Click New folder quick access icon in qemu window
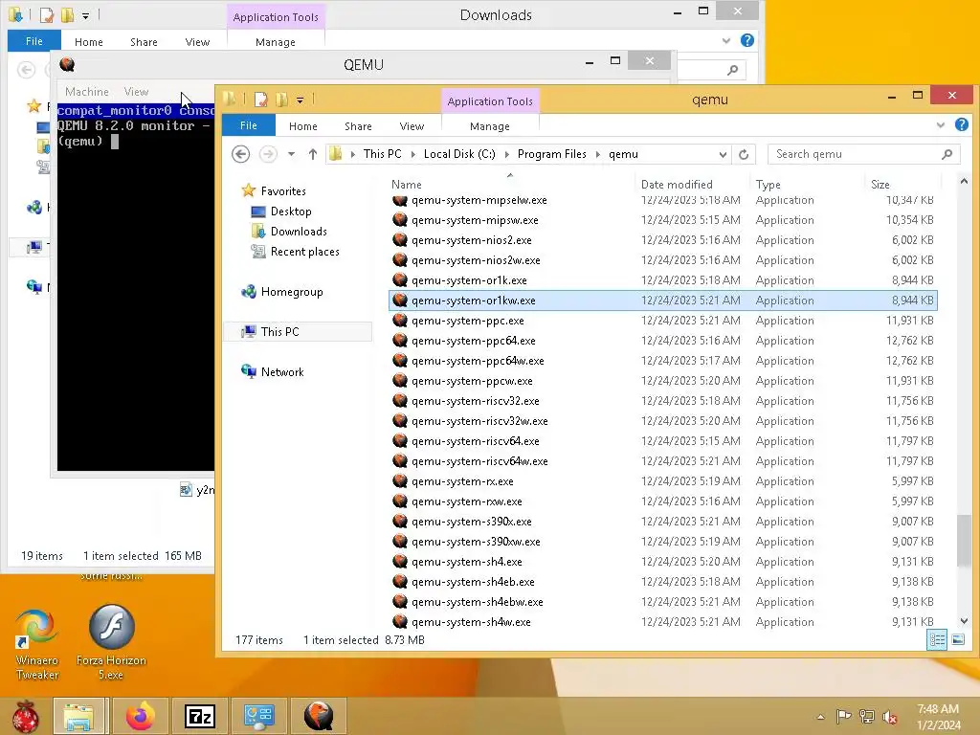The width and height of the screenshot is (980, 735). point(282,99)
